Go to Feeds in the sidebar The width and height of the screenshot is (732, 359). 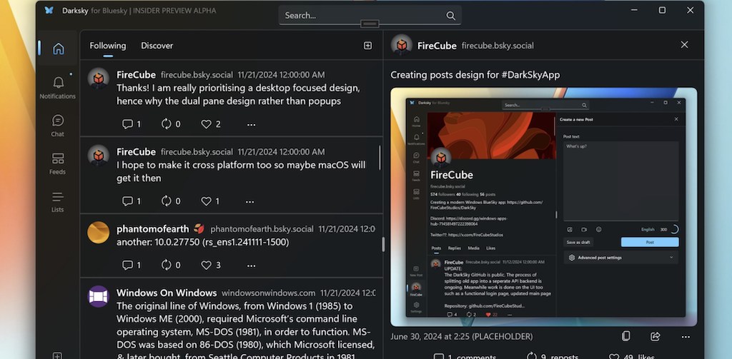58,163
